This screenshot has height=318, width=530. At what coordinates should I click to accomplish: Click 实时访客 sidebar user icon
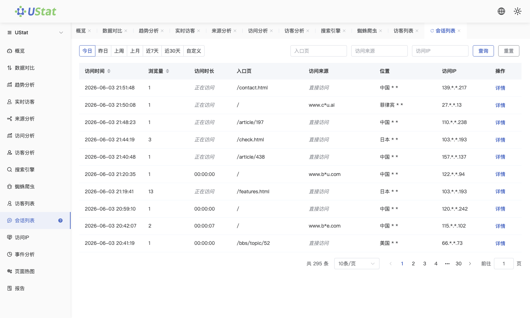pyautogui.click(x=10, y=102)
